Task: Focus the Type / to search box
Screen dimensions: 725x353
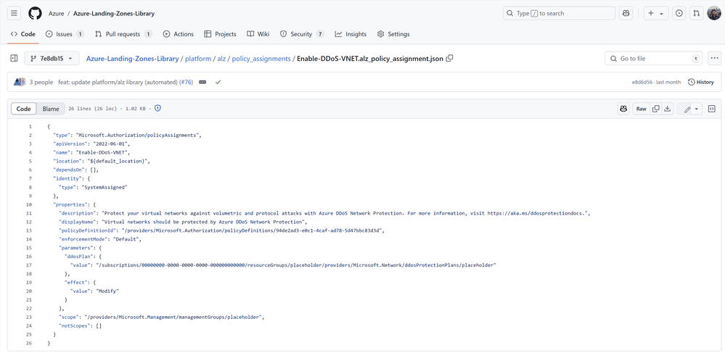Action: (x=559, y=13)
